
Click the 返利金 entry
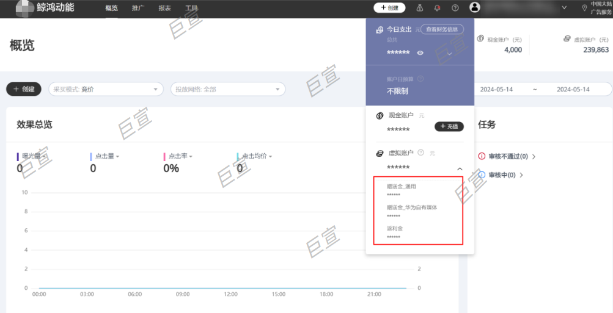(x=395, y=229)
